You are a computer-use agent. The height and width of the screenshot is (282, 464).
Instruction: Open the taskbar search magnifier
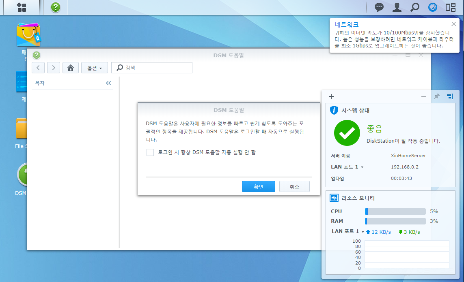click(x=415, y=7)
